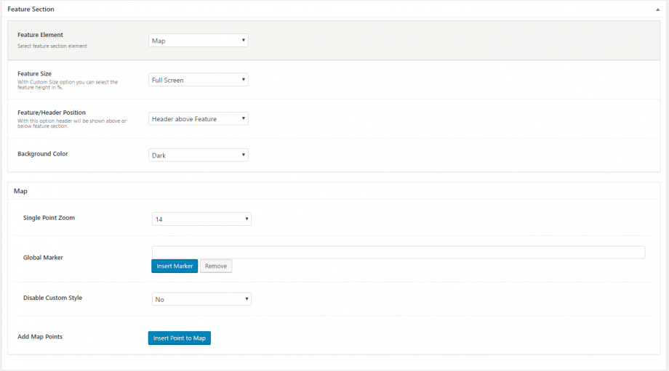Click the Feature Section panel title
The width and height of the screenshot is (669, 371).
coord(31,9)
